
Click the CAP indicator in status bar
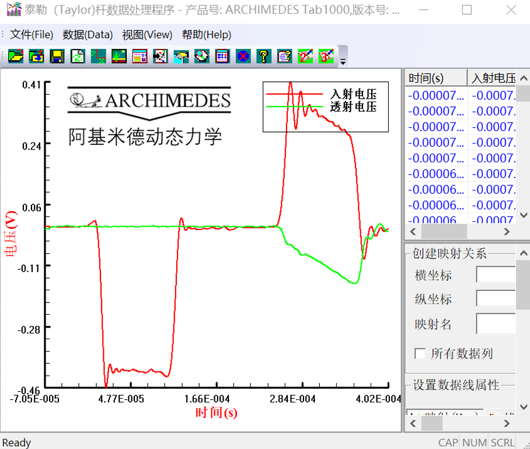point(448,443)
